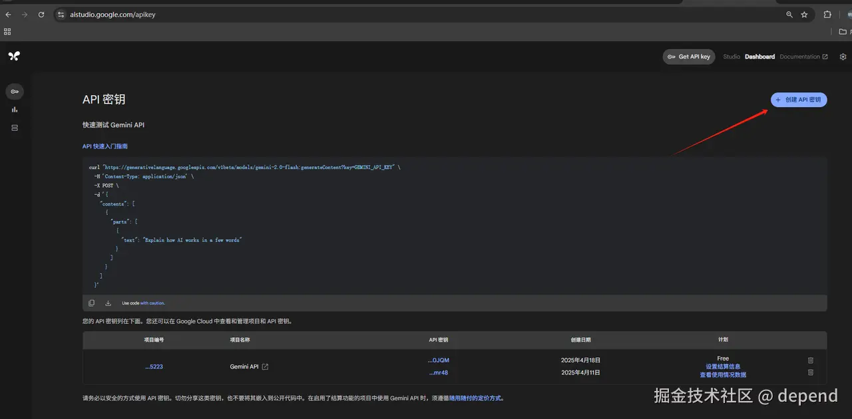Image resolution: width=852 pixels, height=419 pixels.
Task: Open the apps grid icon in the bookmarks bar
Action: (7, 31)
